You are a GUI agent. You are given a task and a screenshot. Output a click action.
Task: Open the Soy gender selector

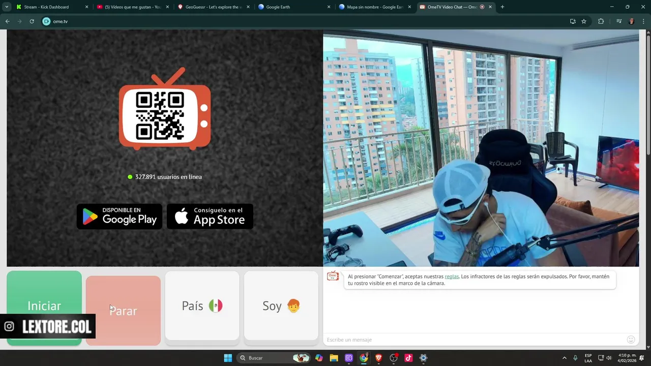[281, 306]
